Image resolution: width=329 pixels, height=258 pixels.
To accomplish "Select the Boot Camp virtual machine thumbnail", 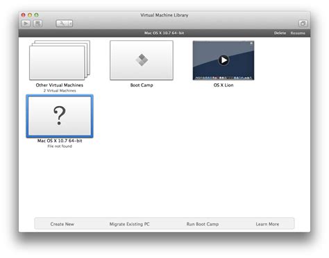I will pyautogui.click(x=142, y=60).
